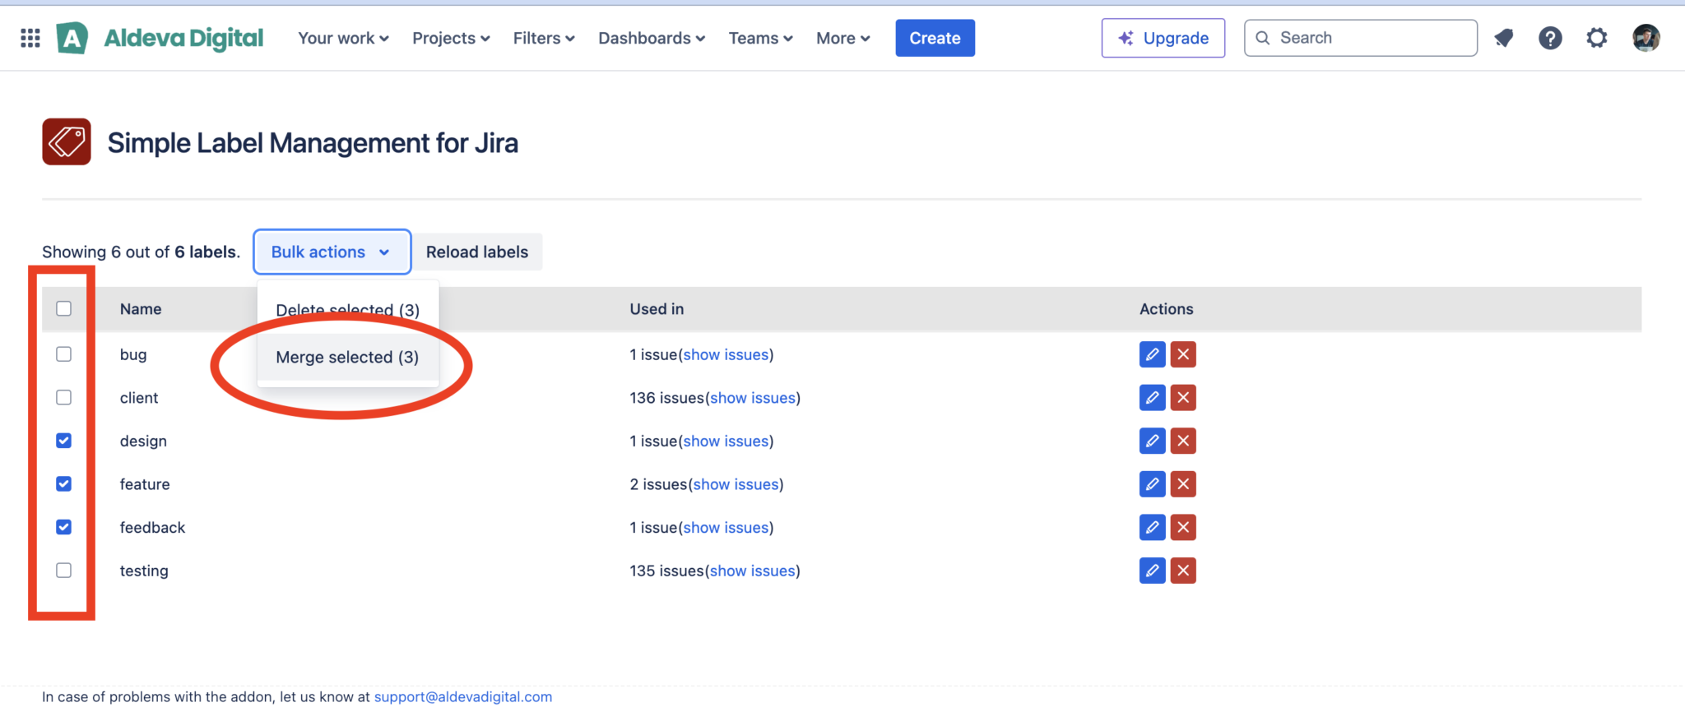This screenshot has width=1685, height=721.
Task: Toggle the select-all checkbox in header
Action: 63,308
